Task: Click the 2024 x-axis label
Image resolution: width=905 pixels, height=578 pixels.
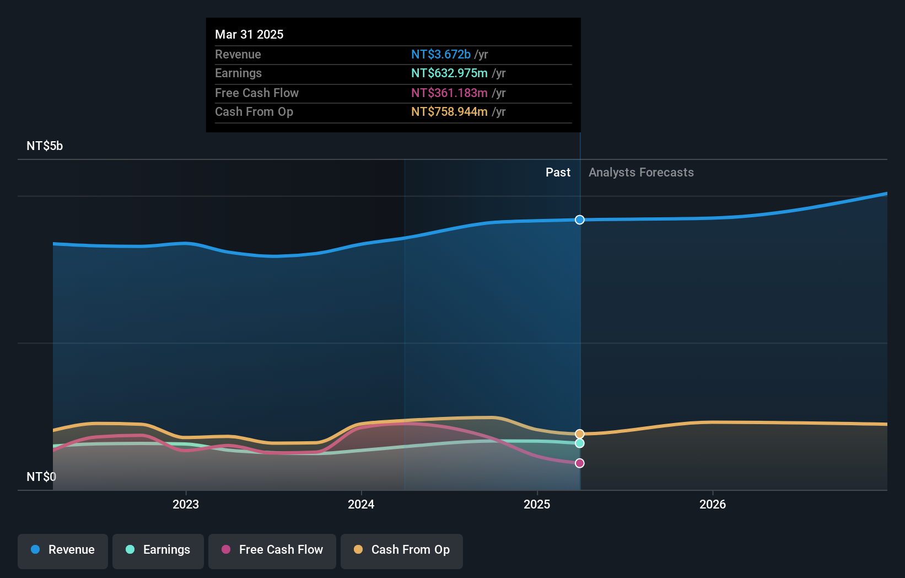Action: coord(361,504)
